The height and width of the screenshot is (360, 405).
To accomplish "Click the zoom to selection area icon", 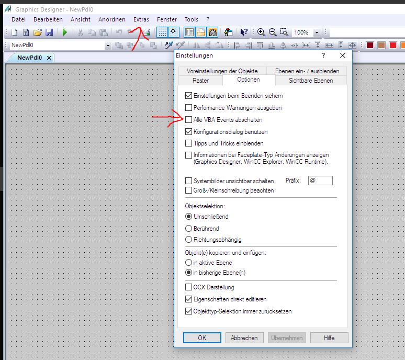I will click(x=284, y=32).
